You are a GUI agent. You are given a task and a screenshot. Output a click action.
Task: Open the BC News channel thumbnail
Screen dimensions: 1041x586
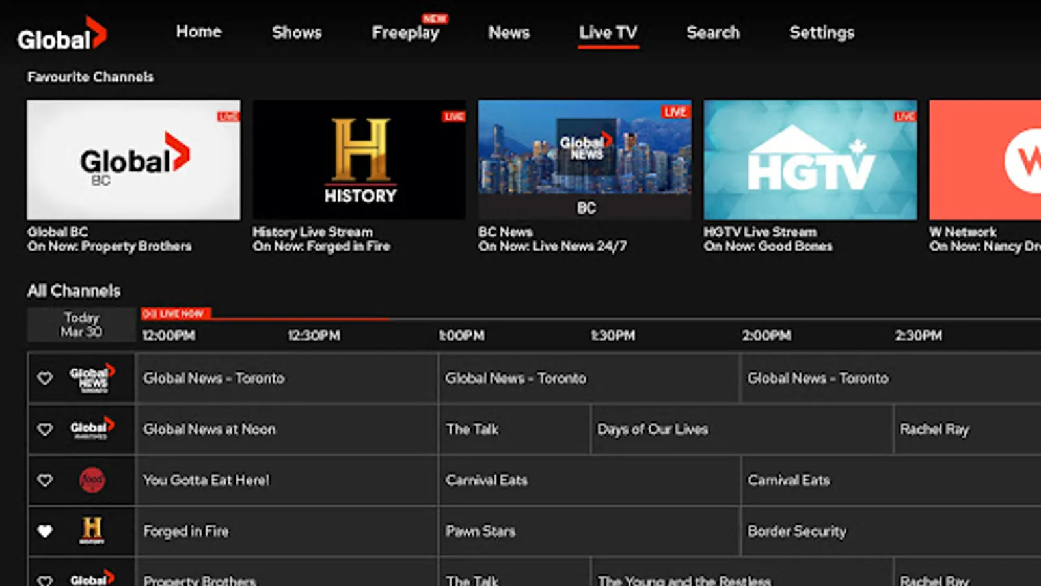585,160
